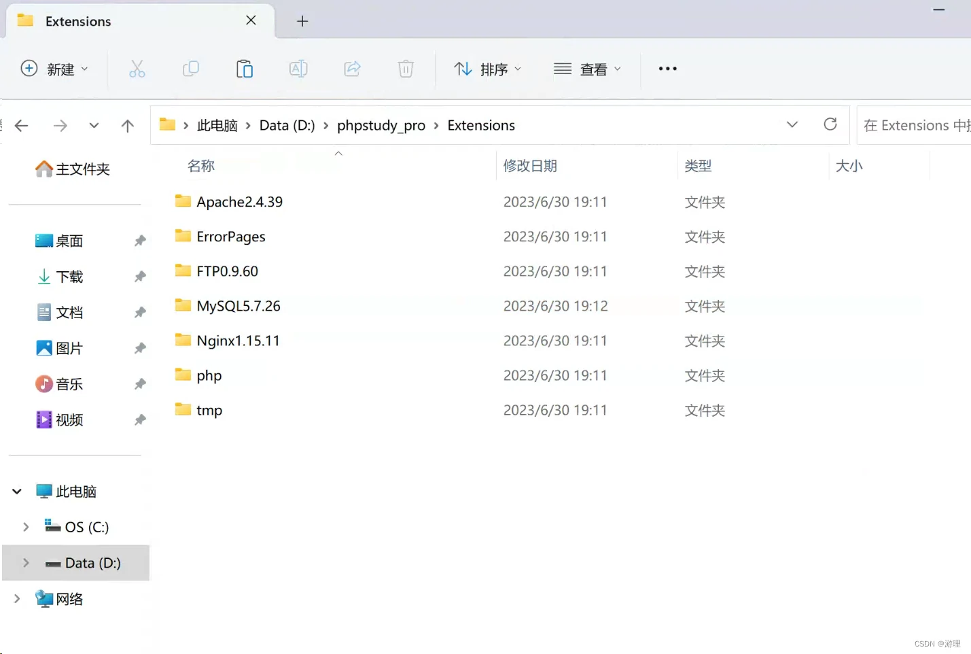Go up one folder level arrow
The height and width of the screenshot is (654, 971).
click(x=128, y=125)
